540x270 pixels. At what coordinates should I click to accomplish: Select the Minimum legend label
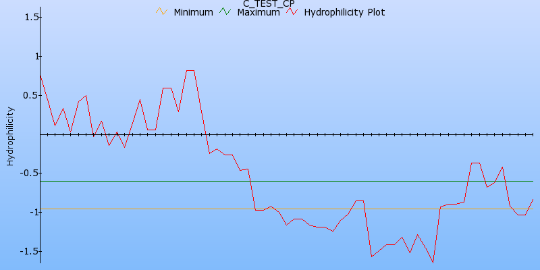pyautogui.click(x=193, y=12)
